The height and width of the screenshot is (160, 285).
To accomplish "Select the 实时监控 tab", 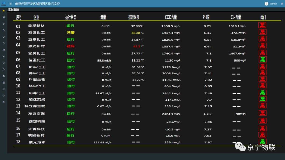I will point(13,10).
